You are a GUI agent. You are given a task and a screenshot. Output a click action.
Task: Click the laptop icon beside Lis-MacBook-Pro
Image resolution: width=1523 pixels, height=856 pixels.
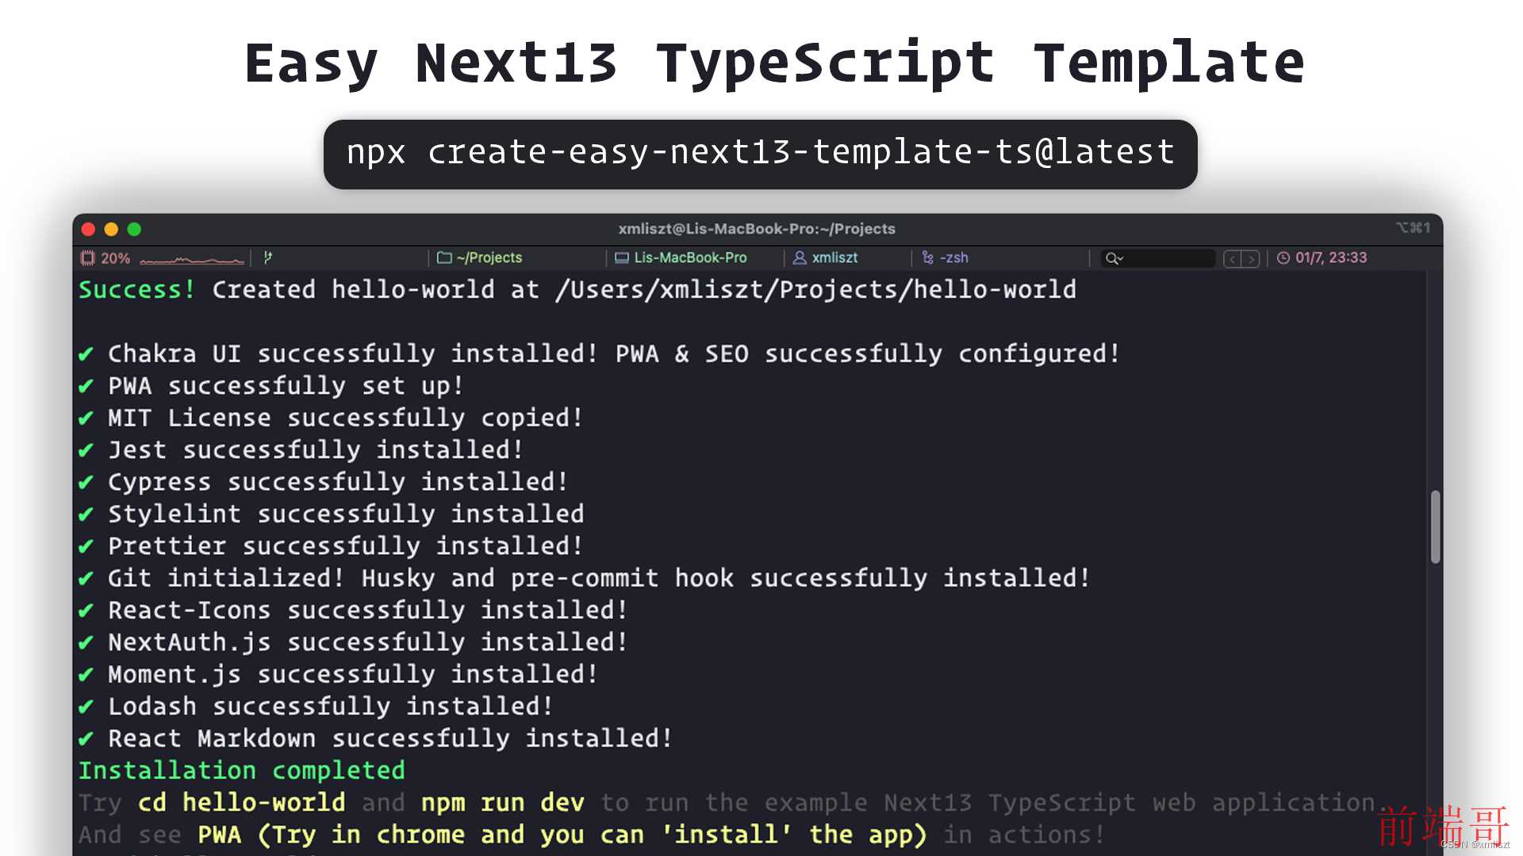622,258
